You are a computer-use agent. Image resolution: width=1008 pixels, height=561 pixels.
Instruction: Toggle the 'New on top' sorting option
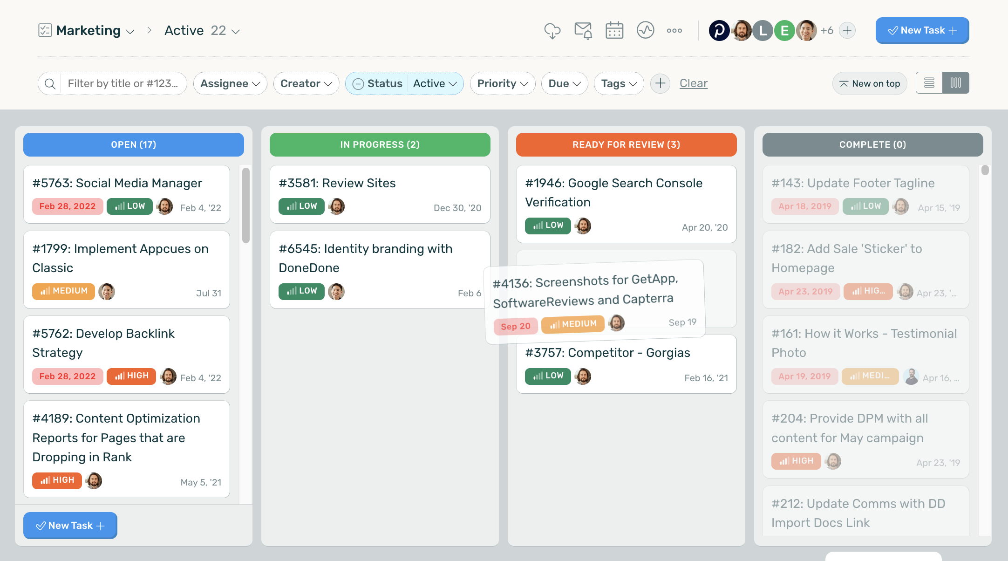point(870,83)
